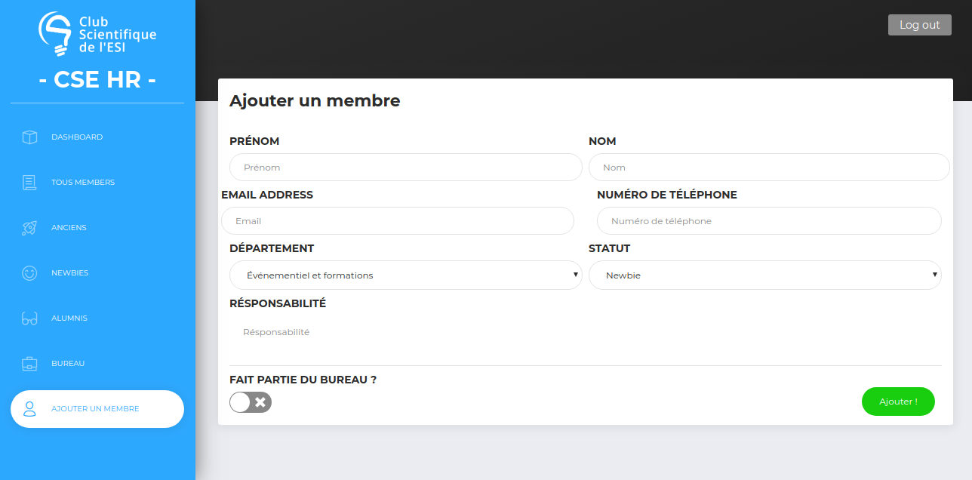The image size is (972, 480).
Task: Click the Ajouter un membre heading
Action: point(315,100)
